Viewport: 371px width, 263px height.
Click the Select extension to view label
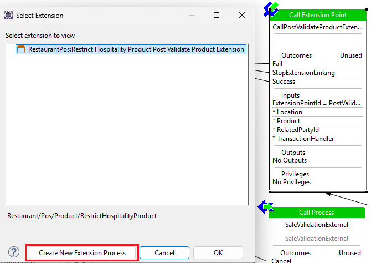40,36
